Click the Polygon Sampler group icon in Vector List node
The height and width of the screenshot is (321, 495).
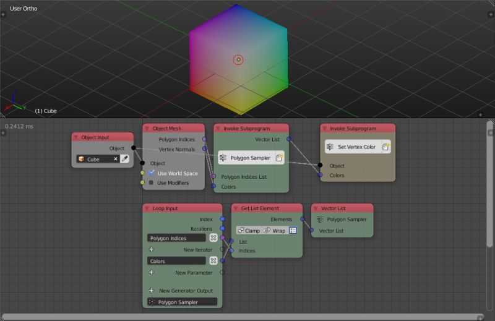(x=320, y=219)
